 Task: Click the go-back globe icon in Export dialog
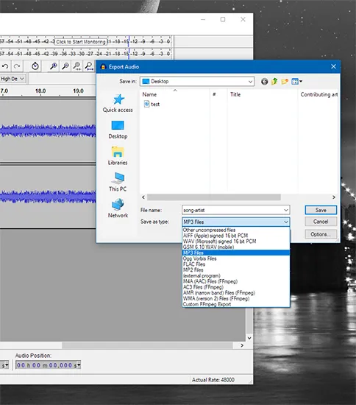[x=264, y=82]
